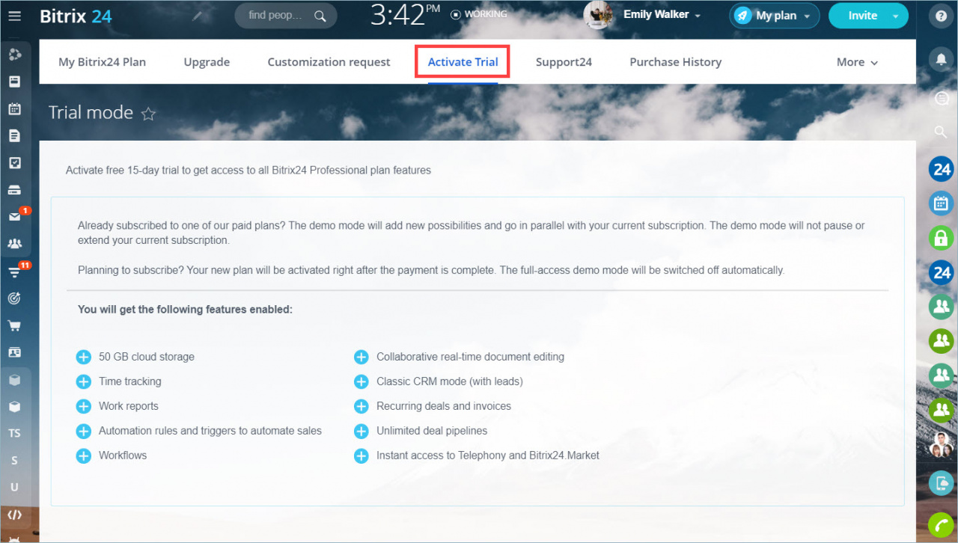Add Trial mode page to favorites star
The width and height of the screenshot is (958, 543).
(x=148, y=114)
